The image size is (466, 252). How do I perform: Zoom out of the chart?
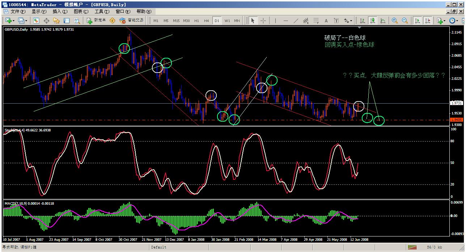point(405,21)
